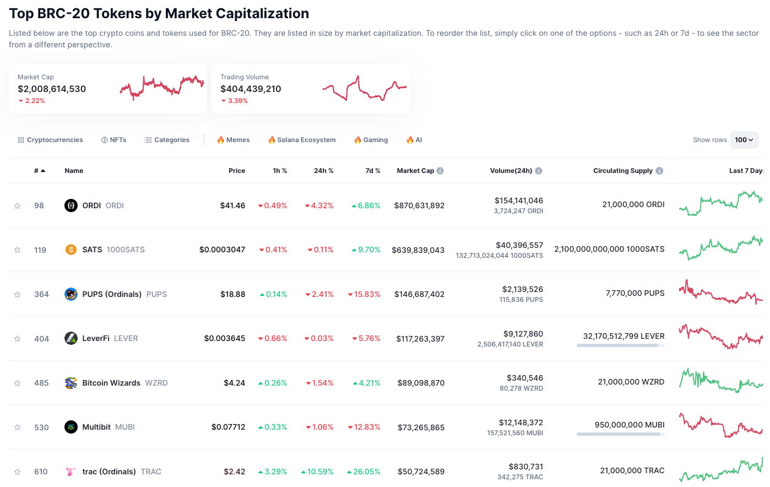Click the ORDI coin logo icon
This screenshot has height=487, width=770.
[x=71, y=205]
